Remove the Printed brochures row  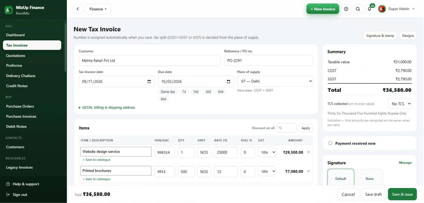(x=308, y=171)
